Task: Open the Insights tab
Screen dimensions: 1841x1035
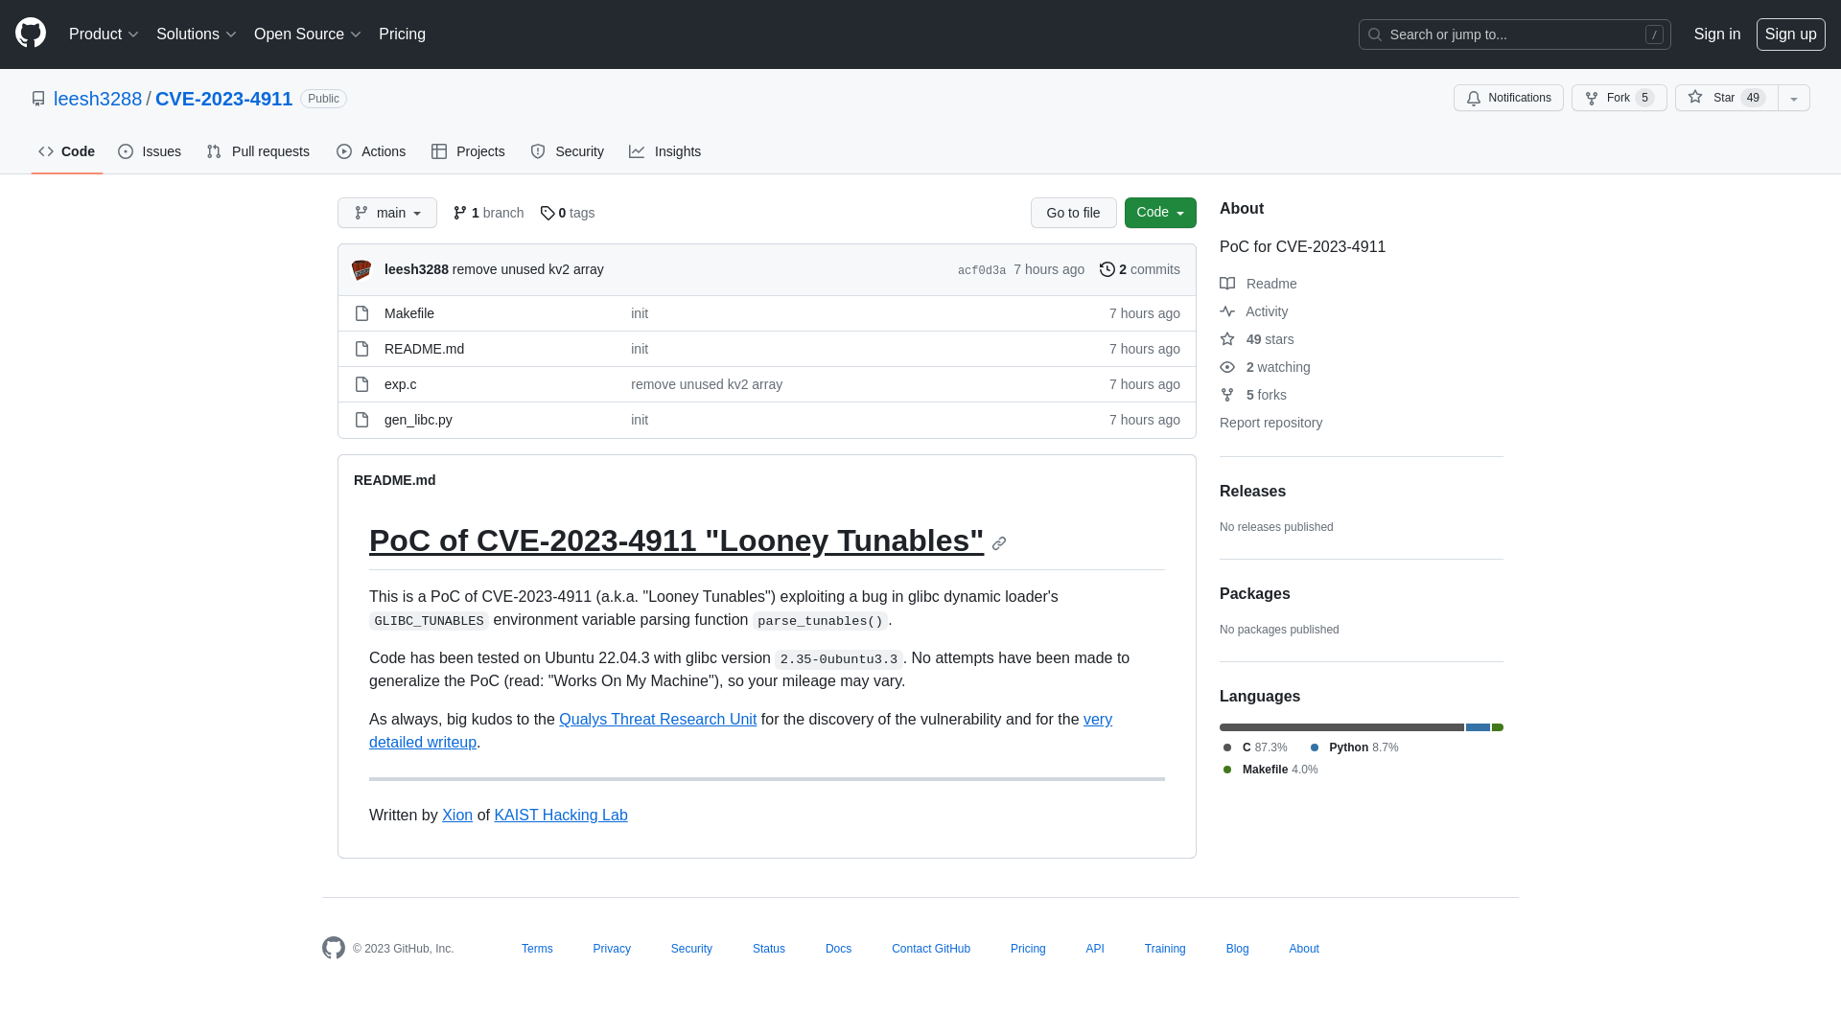Action: 664,151
